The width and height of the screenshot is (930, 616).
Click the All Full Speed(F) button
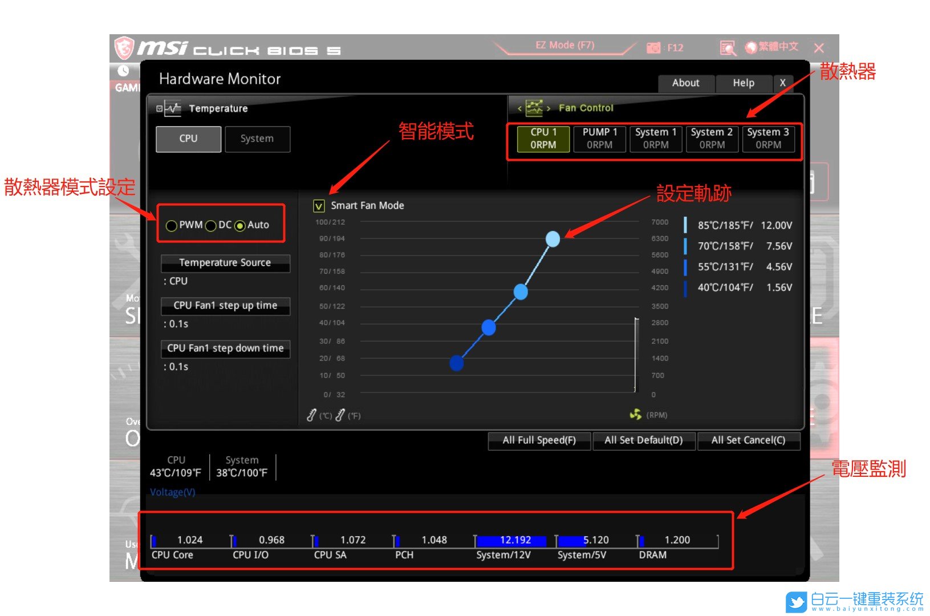point(539,440)
